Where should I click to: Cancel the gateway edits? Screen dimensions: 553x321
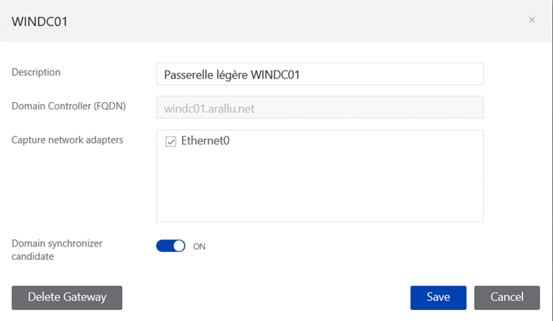tap(507, 298)
